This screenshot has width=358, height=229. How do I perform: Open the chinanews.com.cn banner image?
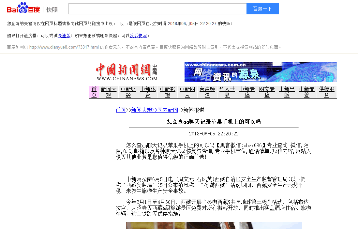(261, 72)
